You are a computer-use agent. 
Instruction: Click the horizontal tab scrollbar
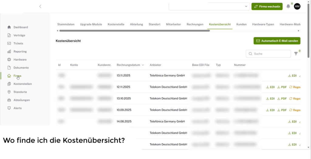(134, 31)
